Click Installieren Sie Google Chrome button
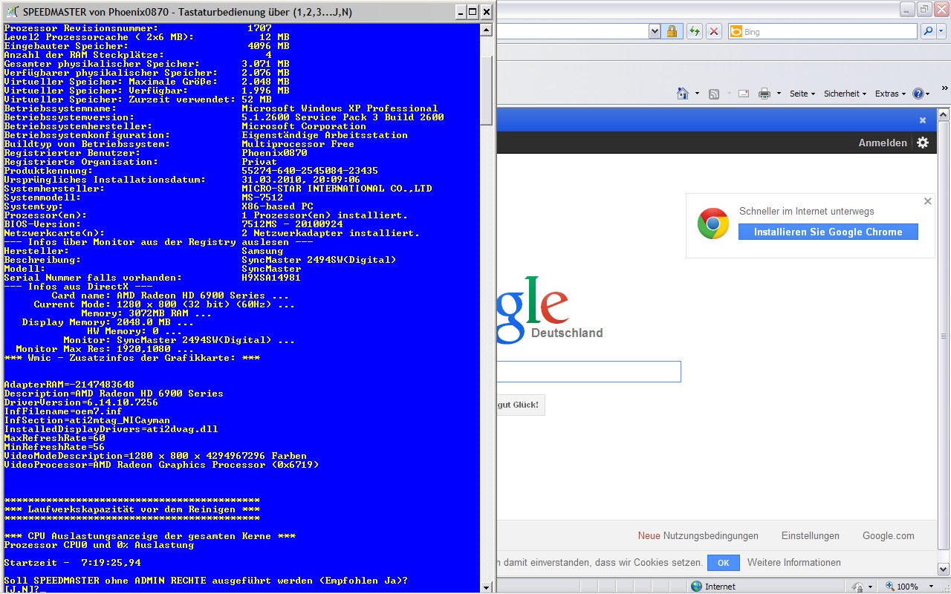 click(x=828, y=232)
